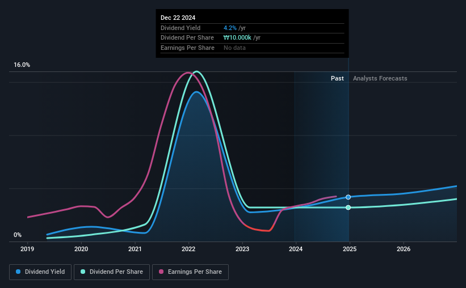Toggle the Dividend Per Share legend series
Screen dimensions: 466x288
[x=112, y=272]
